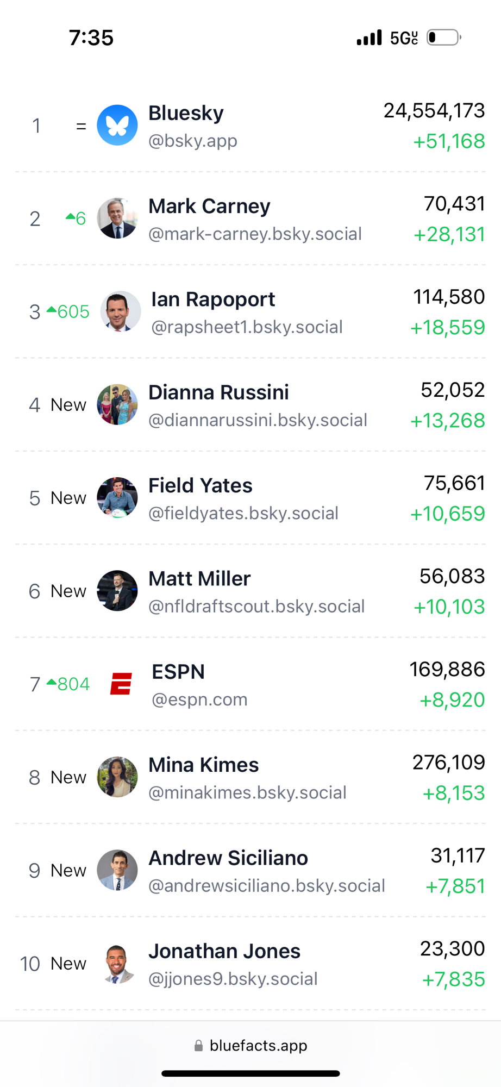Screen dimensions: 501x1087
Task: Tap the battery icon in status bar
Action: [x=444, y=38]
